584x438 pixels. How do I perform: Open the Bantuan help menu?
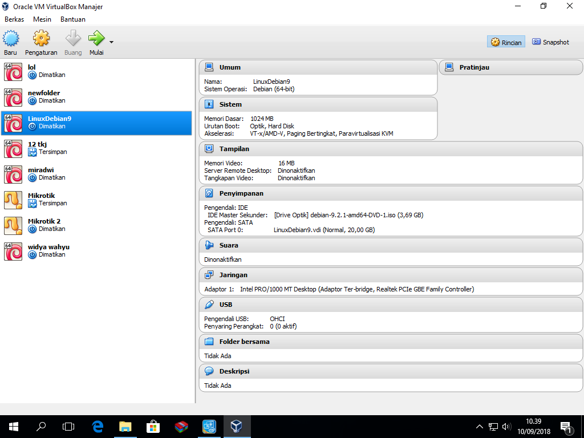point(72,19)
